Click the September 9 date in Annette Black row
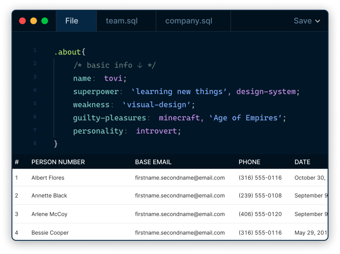This screenshot has width=340, height=254. (x=311, y=196)
